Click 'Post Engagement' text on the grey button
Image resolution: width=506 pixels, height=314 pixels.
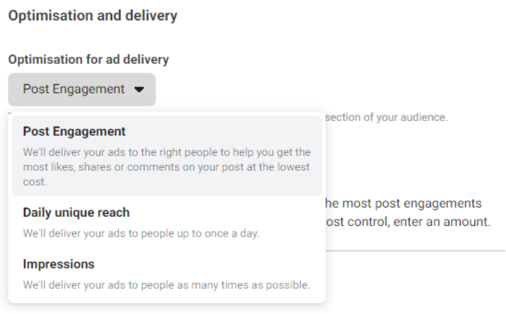tap(74, 89)
